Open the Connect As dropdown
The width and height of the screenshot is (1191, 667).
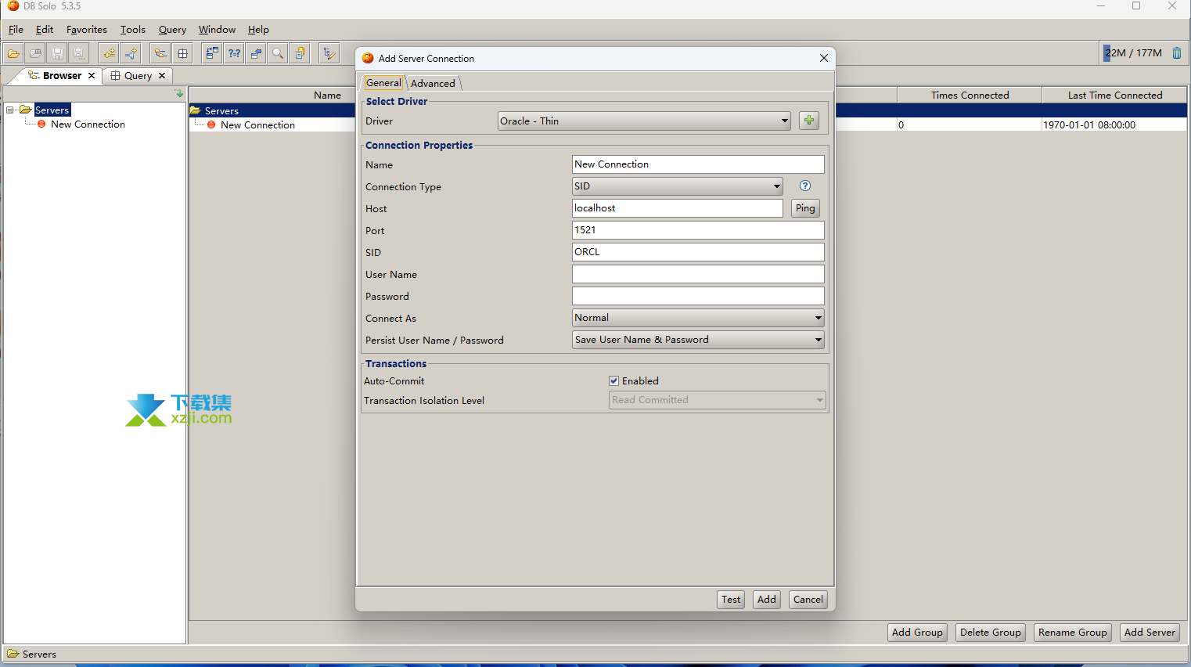click(x=698, y=318)
